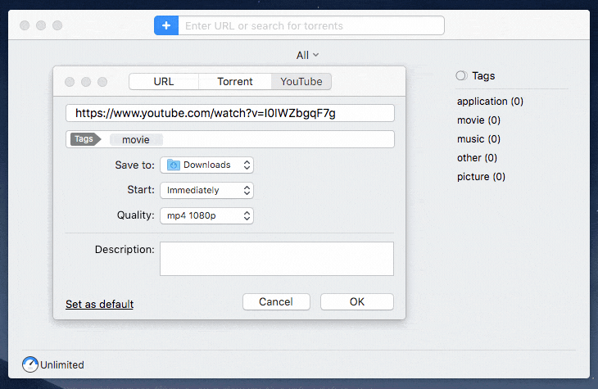Click the Tags arrow label in tag field
This screenshot has width=598, height=389.
(85, 139)
